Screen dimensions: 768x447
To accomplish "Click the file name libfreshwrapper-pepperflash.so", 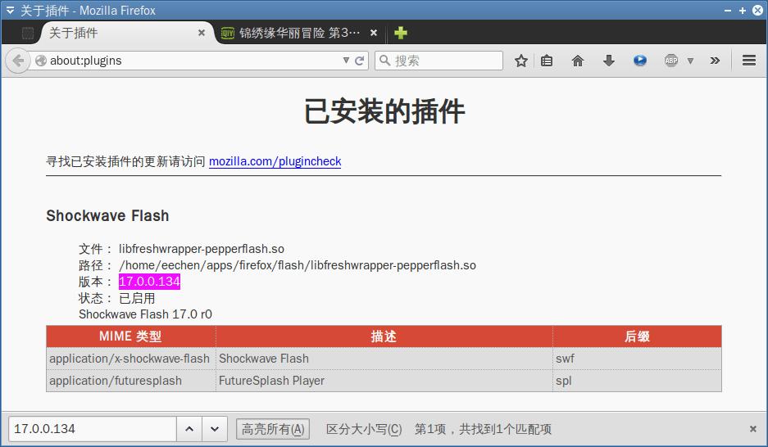I will click(202, 248).
